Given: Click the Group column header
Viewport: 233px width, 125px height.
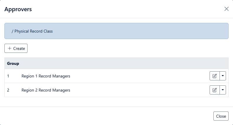Looking at the screenshot, I should [13, 63].
